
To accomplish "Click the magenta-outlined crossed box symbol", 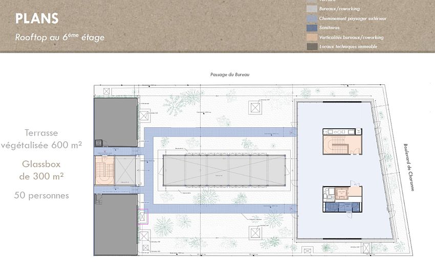I will click(x=142, y=216).
